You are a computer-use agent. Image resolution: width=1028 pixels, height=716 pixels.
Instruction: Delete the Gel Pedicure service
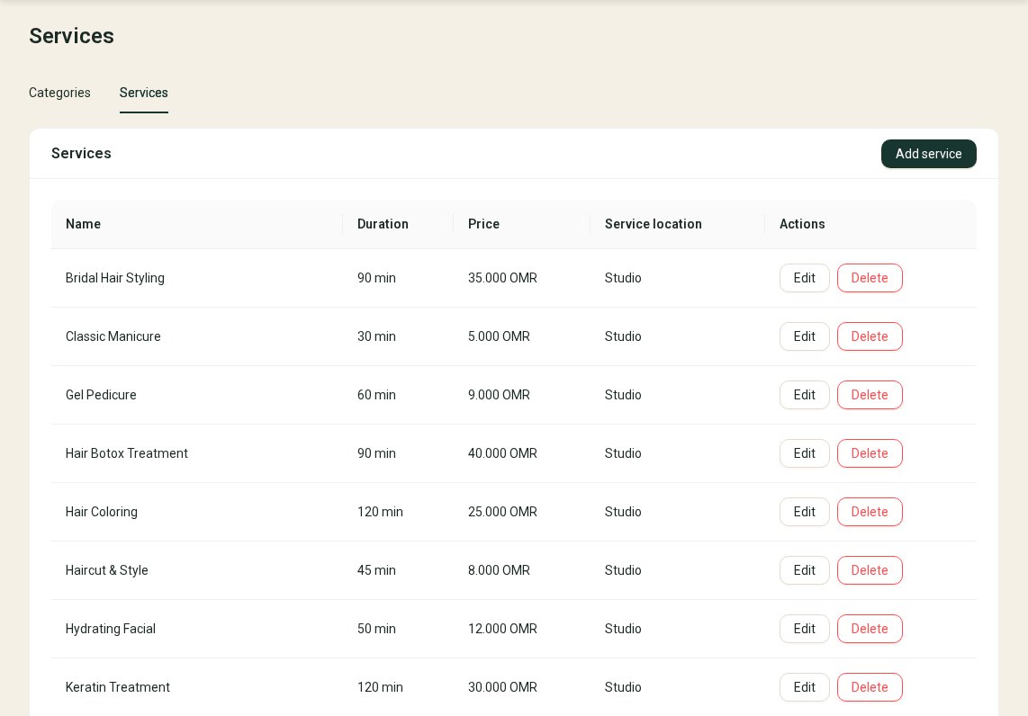[870, 395]
